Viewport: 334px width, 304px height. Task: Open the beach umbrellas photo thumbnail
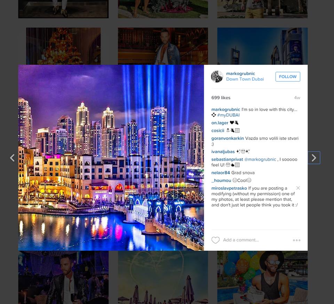pyautogui.click(x=163, y=277)
